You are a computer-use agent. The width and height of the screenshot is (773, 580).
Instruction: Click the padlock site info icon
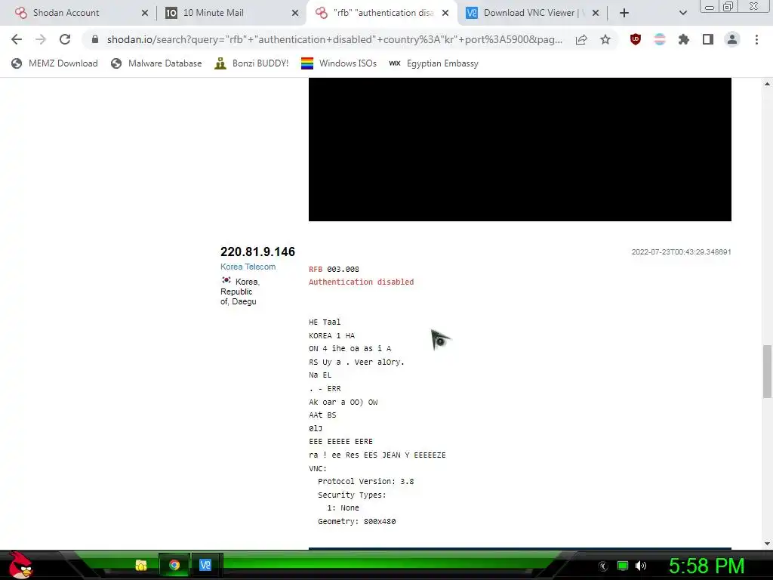point(95,39)
